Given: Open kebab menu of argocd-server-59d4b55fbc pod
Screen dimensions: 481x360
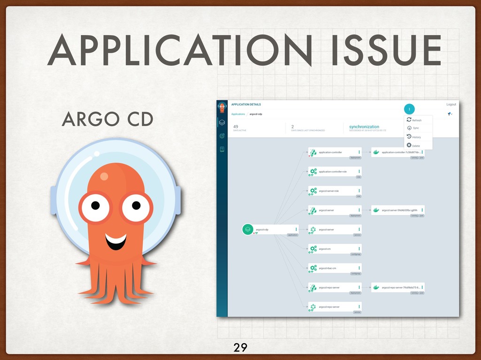Looking at the screenshot, I should pyautogui.click(x=422, y=210).
